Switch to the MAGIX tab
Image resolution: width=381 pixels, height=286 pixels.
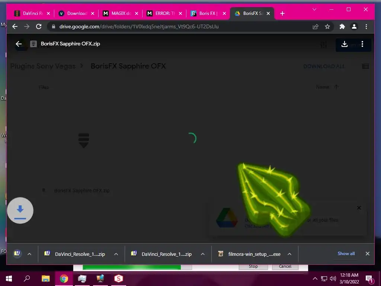tap(120, 13)
